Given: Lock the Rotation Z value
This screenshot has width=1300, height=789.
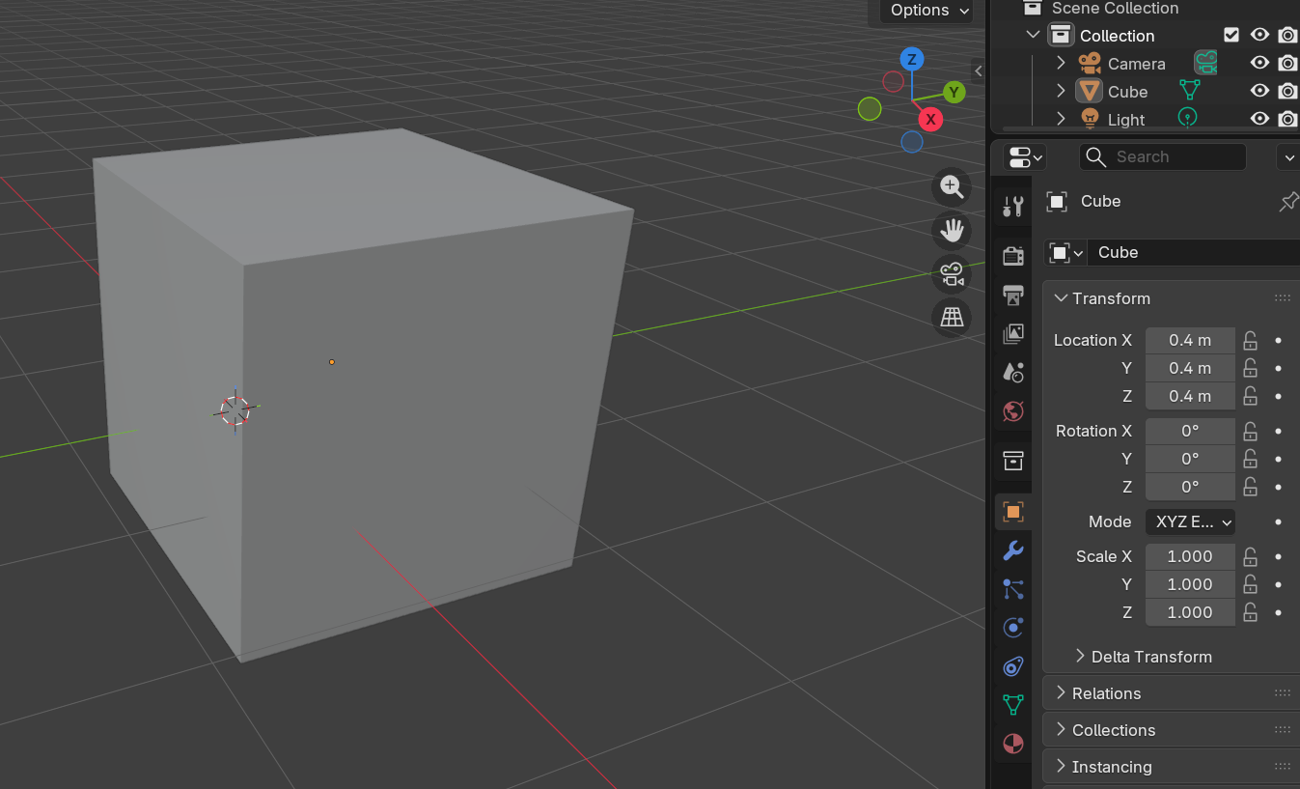Looking at the screenshot, I should coord(1250,487).
